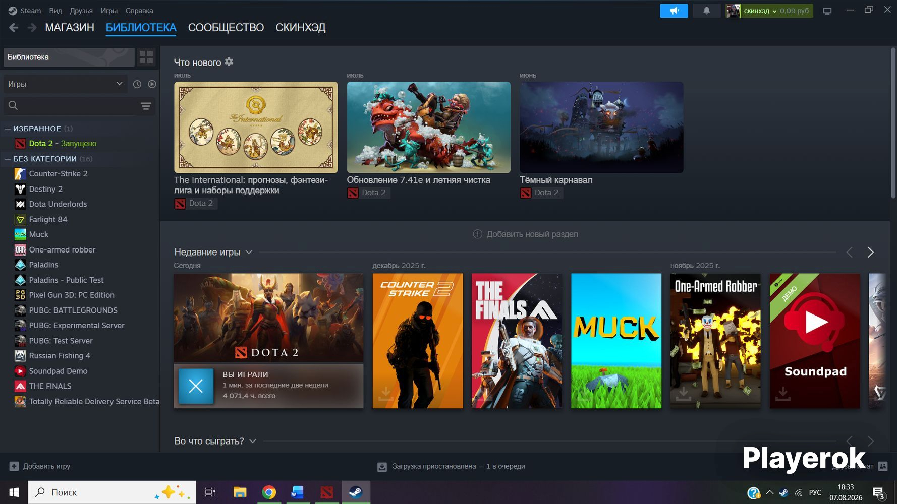Open the СКИНХЭД profile tab

pyautogui.click(x=301, y=28)
